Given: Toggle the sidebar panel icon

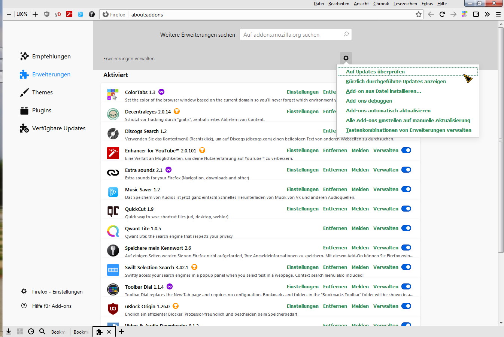Looking at the screenshot, I should click(x=476, y=14).
